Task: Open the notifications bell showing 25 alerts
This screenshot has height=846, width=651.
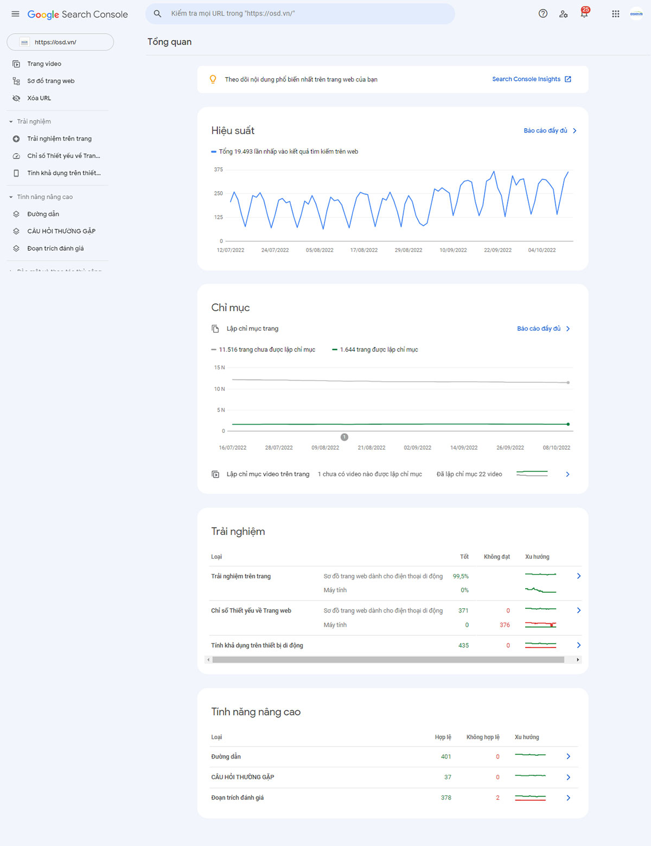Action: (x=584, y=14)
